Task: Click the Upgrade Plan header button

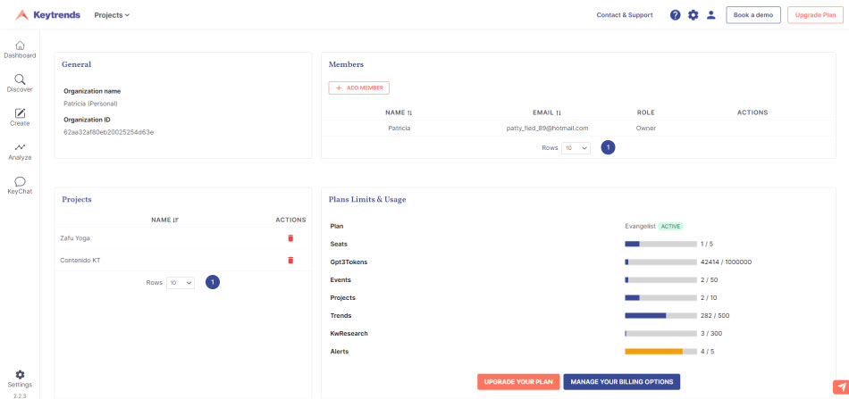Action: click(x=815, y=15)
